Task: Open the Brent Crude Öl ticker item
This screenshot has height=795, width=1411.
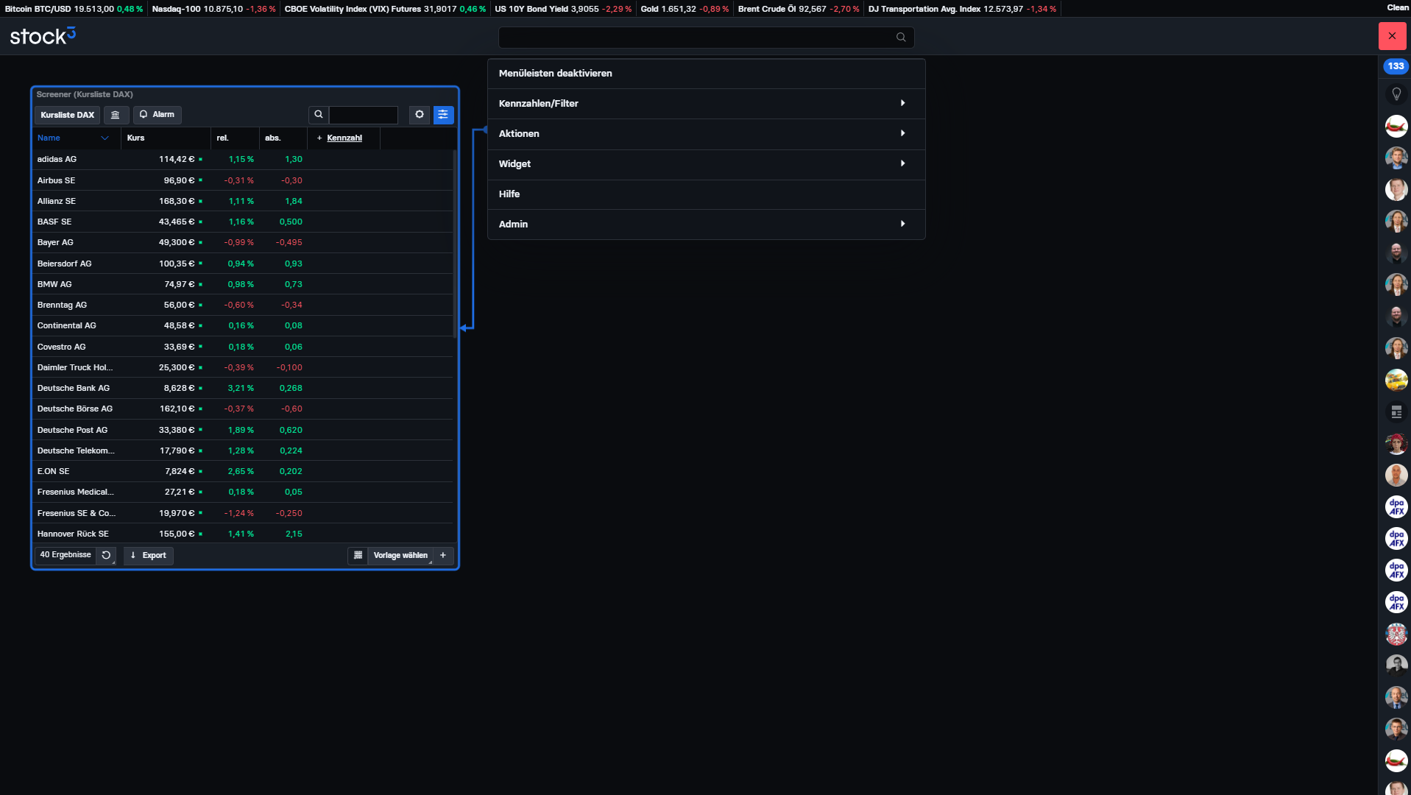Action: (x=799, y=9)
